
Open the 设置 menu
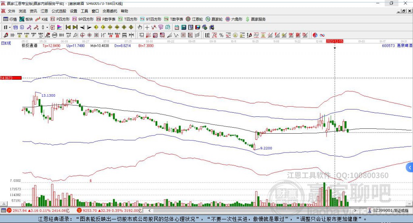click(x=73, y=11)
